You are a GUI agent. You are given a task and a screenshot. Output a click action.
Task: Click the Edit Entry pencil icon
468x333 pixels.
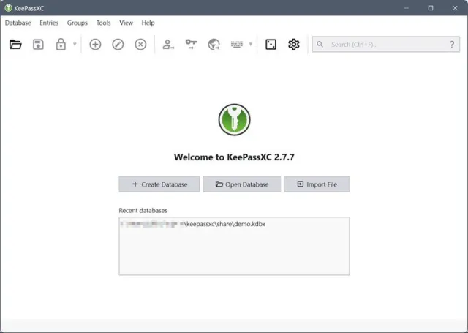[118, 44]
